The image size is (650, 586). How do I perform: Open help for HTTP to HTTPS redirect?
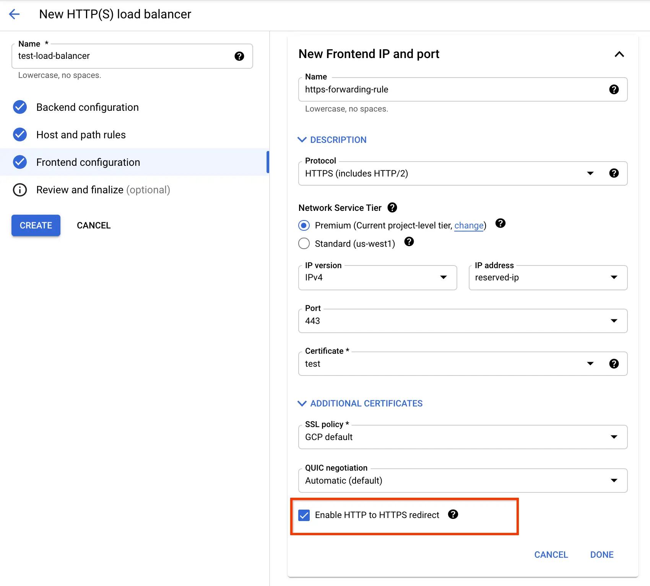coord(453,515)
